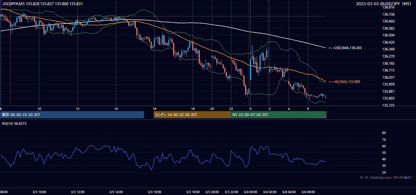
Task: Click the 3/4 02:00 date label
Action: point(270,192)
